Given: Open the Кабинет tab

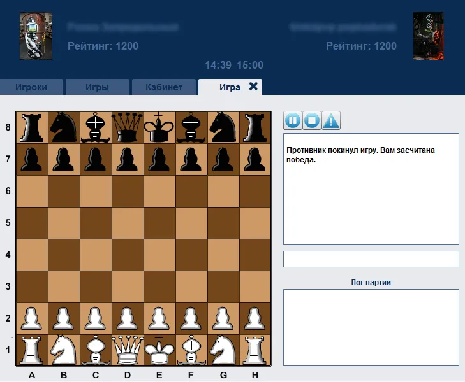Looking at the screenshot, I should tap(164, 87).
